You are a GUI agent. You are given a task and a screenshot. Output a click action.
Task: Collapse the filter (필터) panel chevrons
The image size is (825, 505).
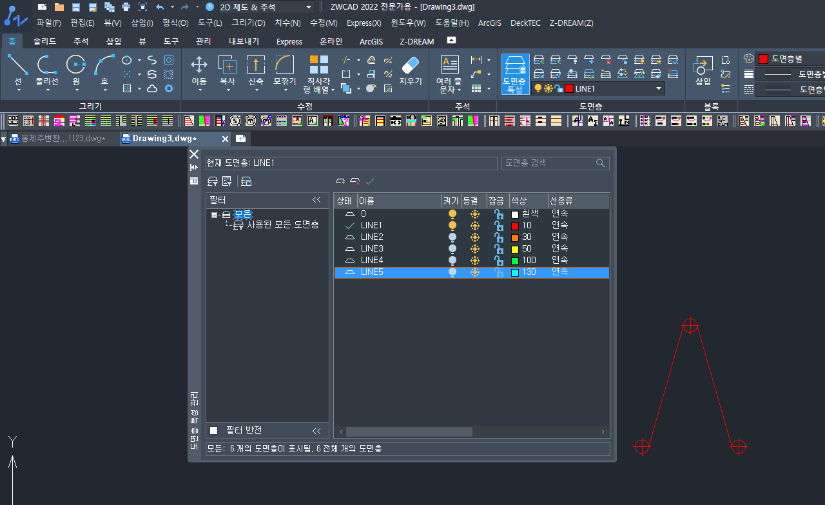tap(316, 200)
